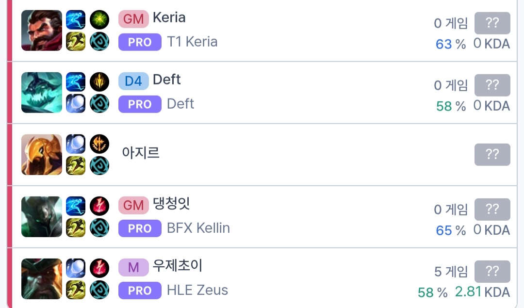Click the PRO badge beside HLE Zeus

click(140, 291)
